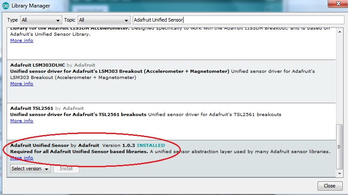Viewport: 348px width, 195px height.
Task: Open the Topic filter dropdown
Action: tap(104, 20)
